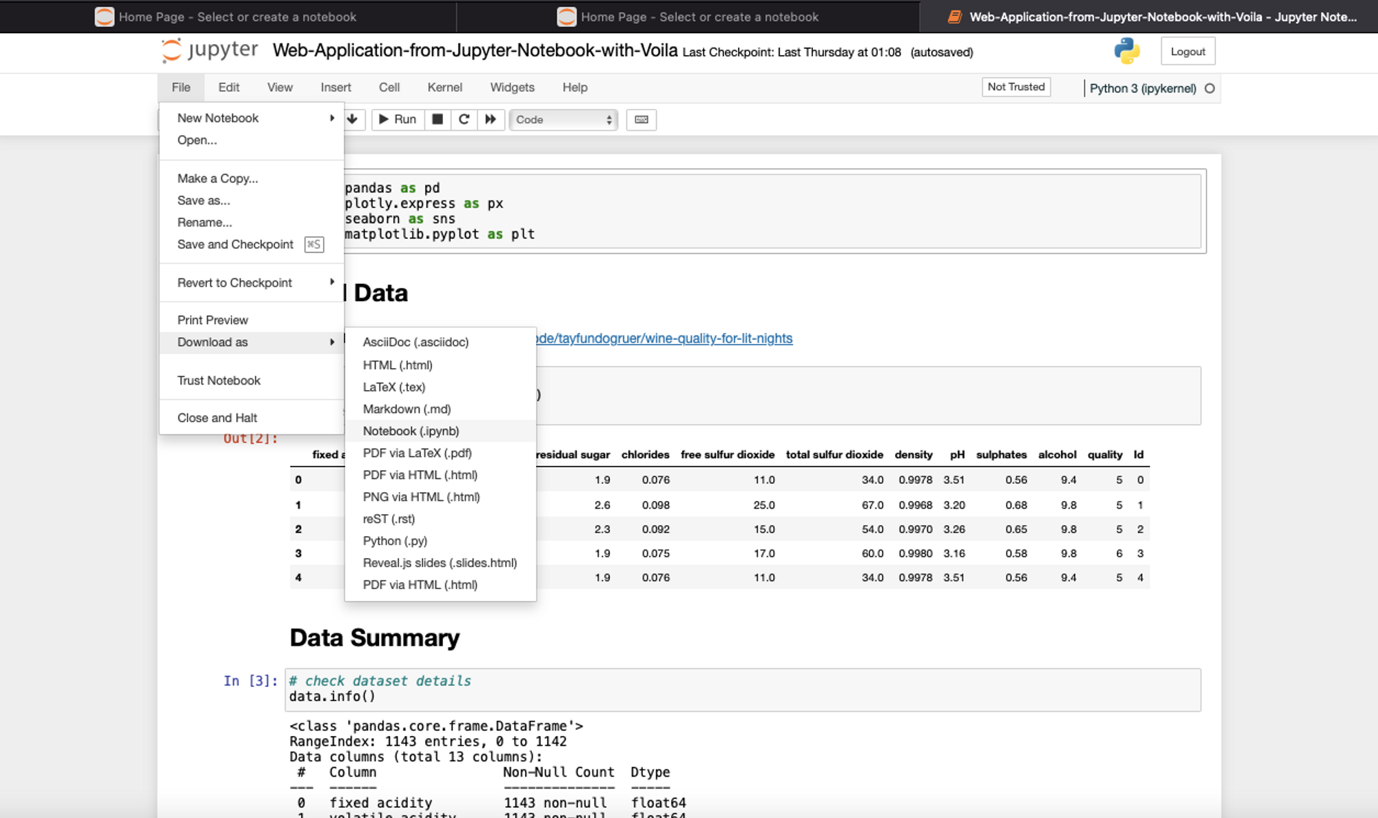Screen dimensions: 1378x818
Task: Click the Jupyter logo
Action: pos(209,51)
